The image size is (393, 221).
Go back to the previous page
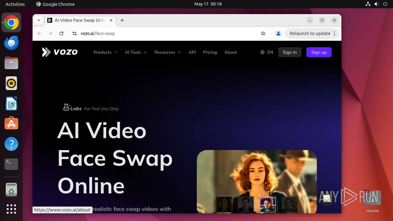[x=39, y=33]
